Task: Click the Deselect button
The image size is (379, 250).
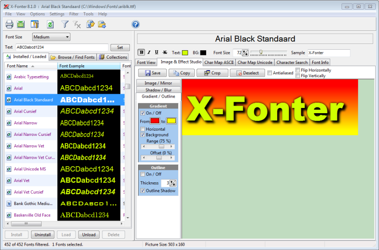Action: coord(247,73)
